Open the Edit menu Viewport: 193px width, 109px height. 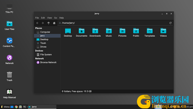point(43,18)
